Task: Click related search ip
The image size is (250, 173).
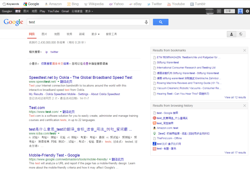Action: point(46,52)
